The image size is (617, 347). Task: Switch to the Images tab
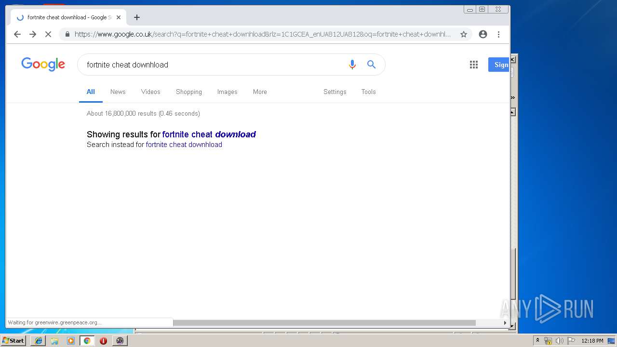click(227, 92)
